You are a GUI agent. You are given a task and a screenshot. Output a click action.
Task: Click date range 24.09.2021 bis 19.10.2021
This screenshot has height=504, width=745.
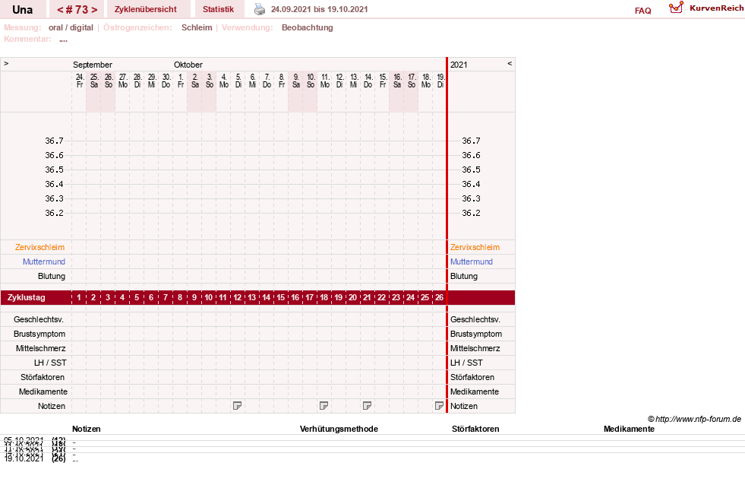click(319, 9)
